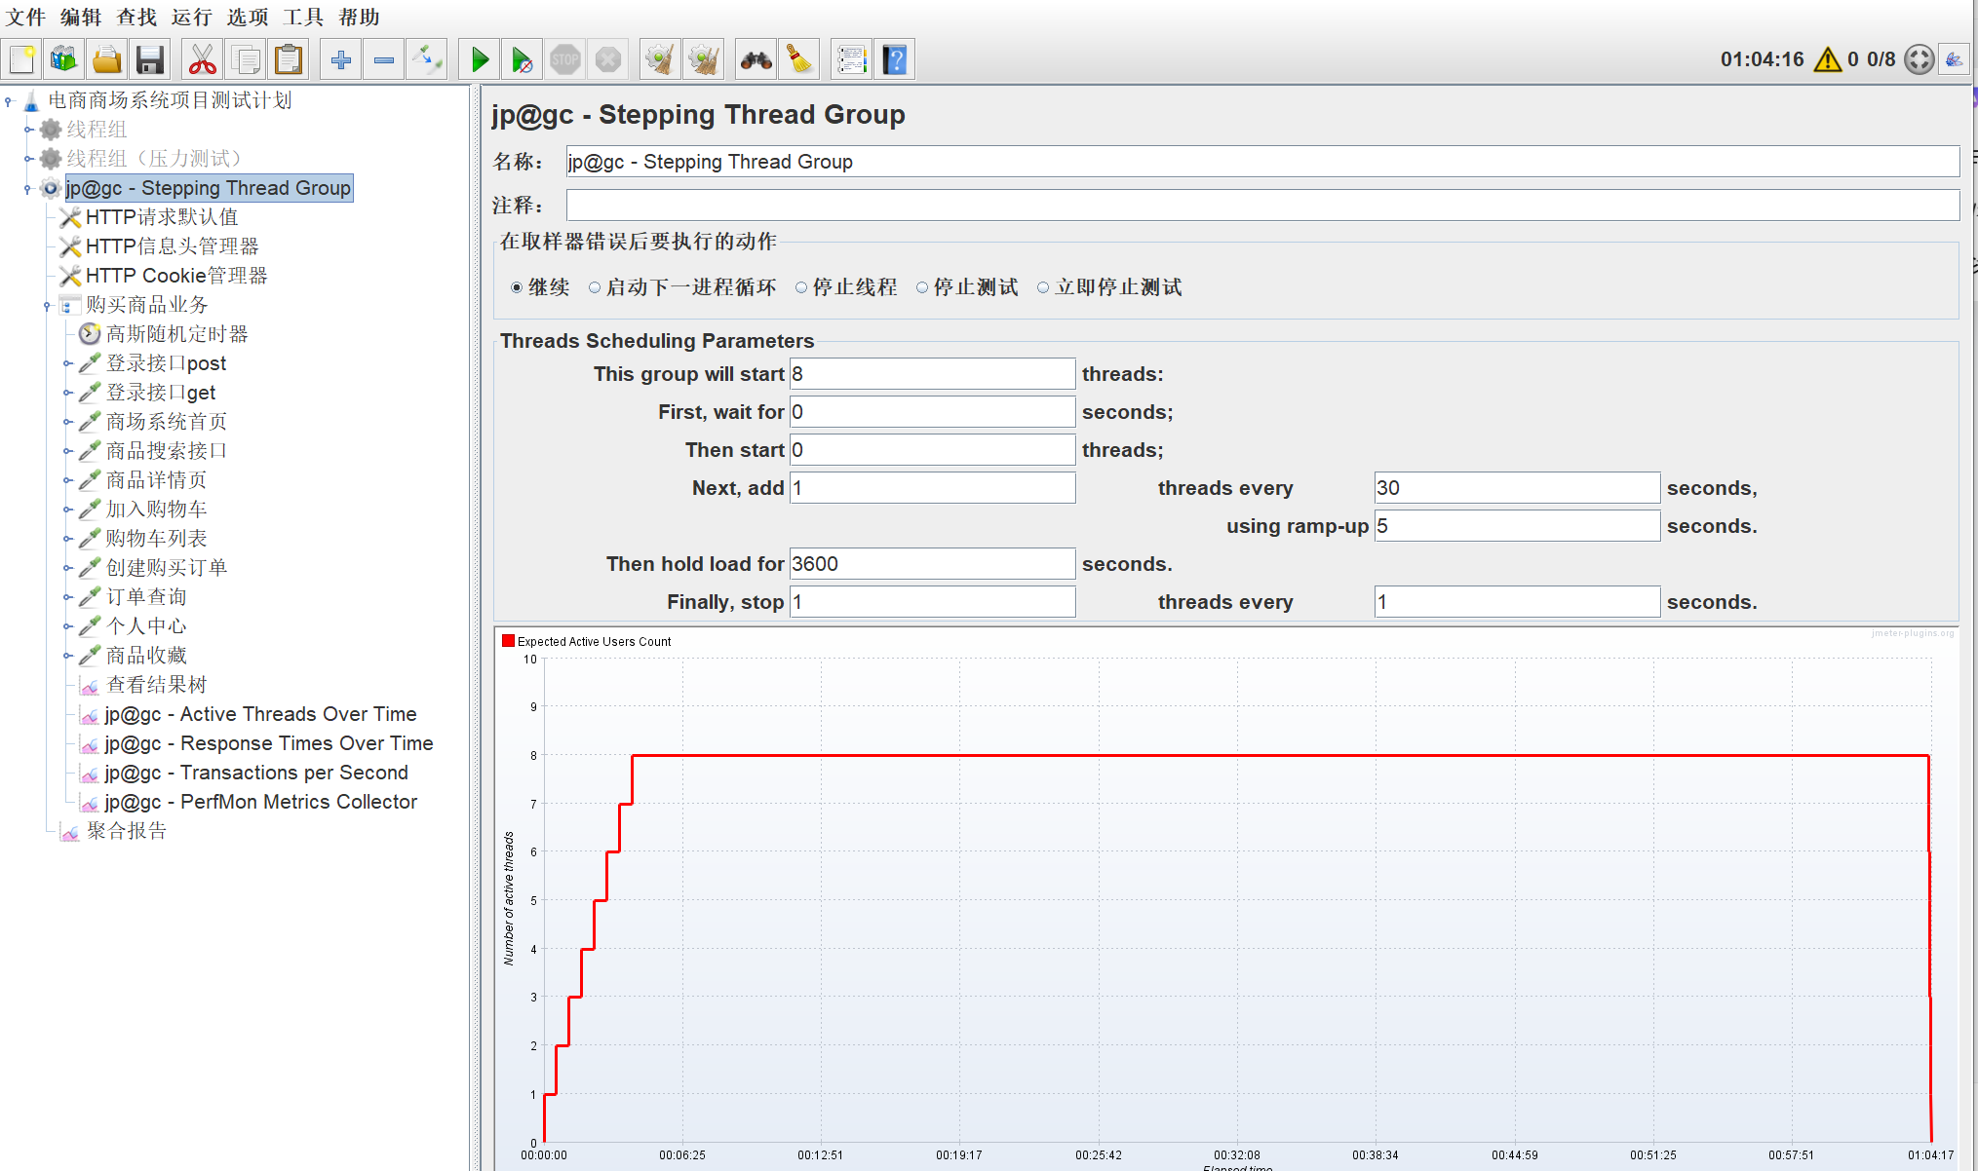Viewport: 1978px width, 1171px height.
Task: Expand the disabled 线程组 node
Action: [29, 130]
